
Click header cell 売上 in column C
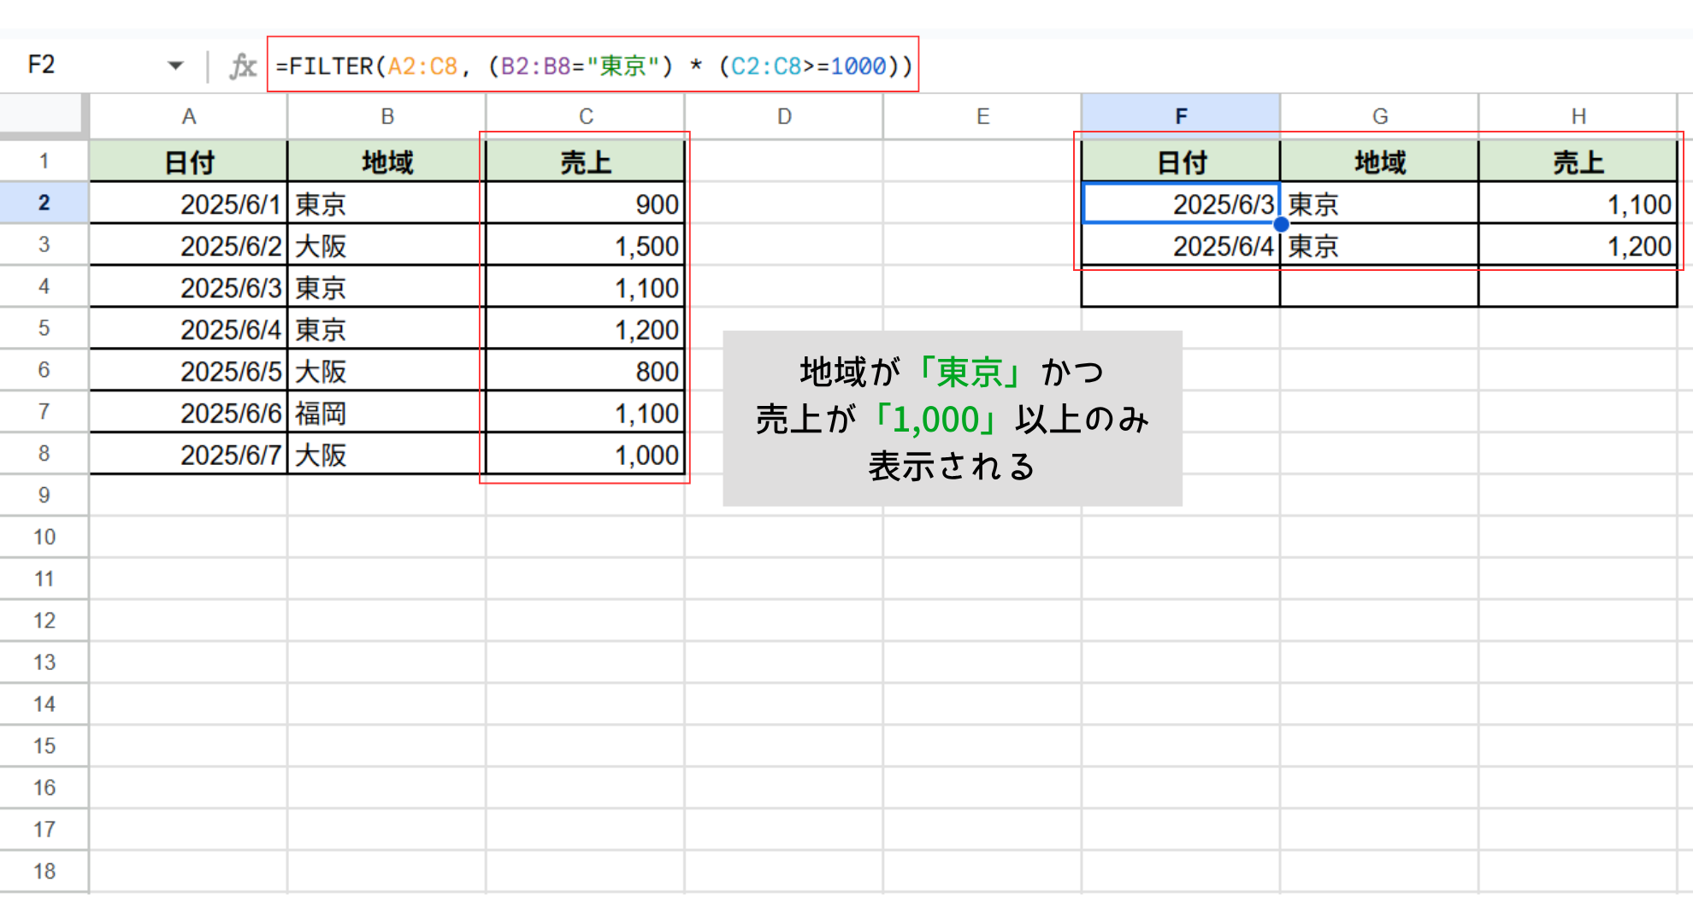pos(586,162)
